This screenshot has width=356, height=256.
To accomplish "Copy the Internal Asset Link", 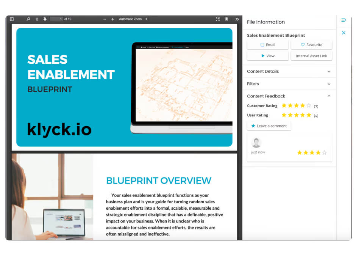I will (x=311, y=56).
